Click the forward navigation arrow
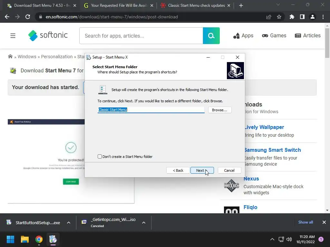Image resolution: width=330 pixels, height=247 pixels. point(17,17)
